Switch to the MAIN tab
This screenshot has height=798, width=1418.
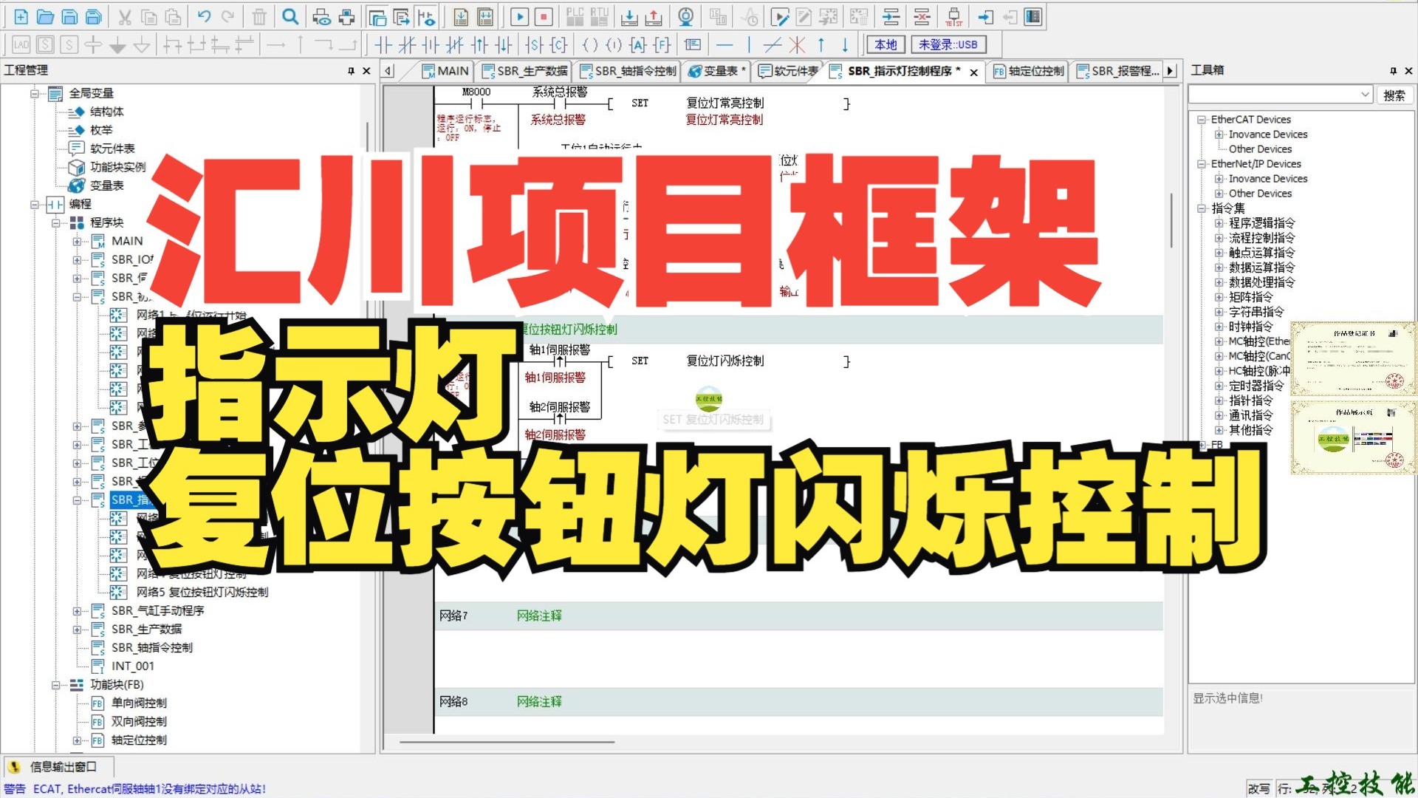(445, 71)
